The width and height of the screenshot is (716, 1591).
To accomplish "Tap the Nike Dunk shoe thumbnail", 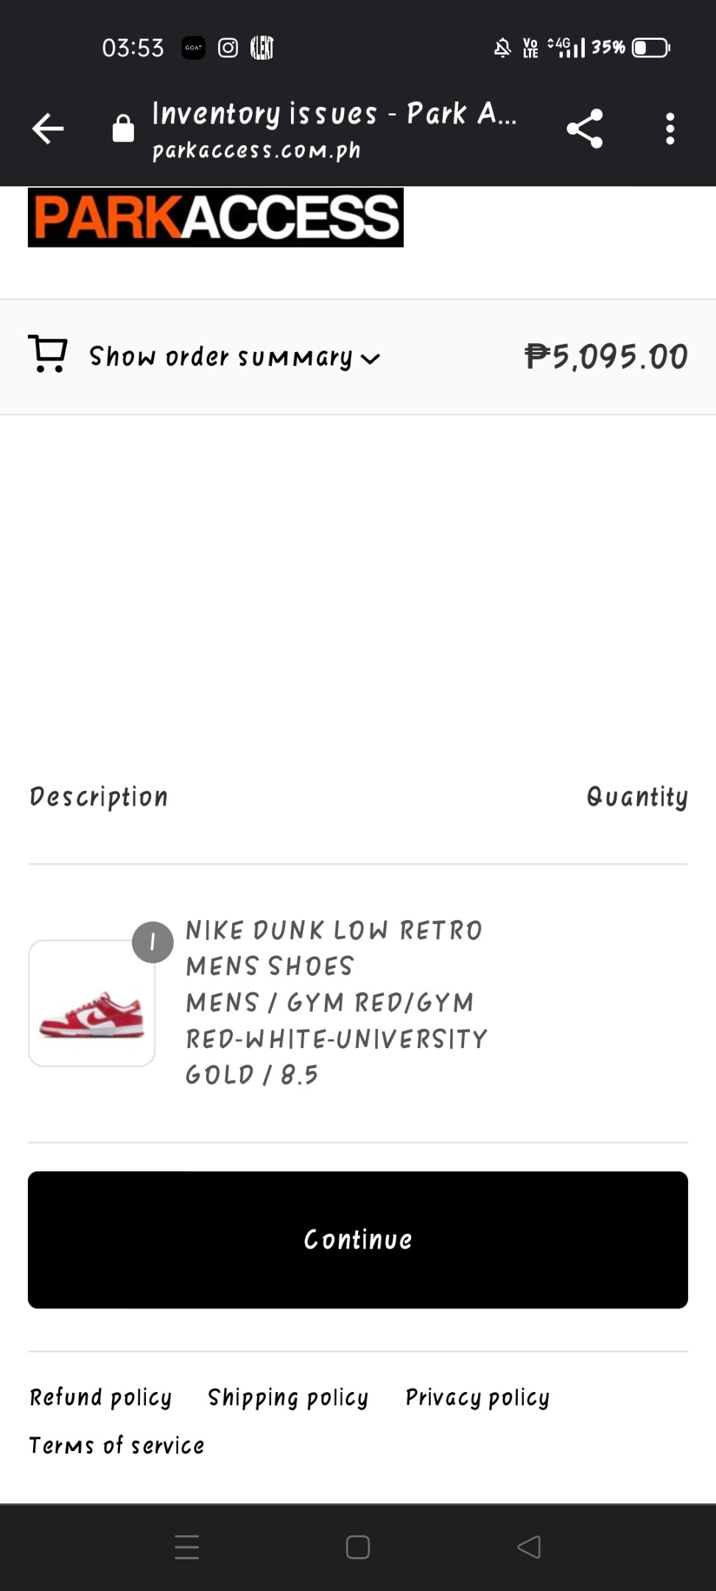I will [92, 1003].
